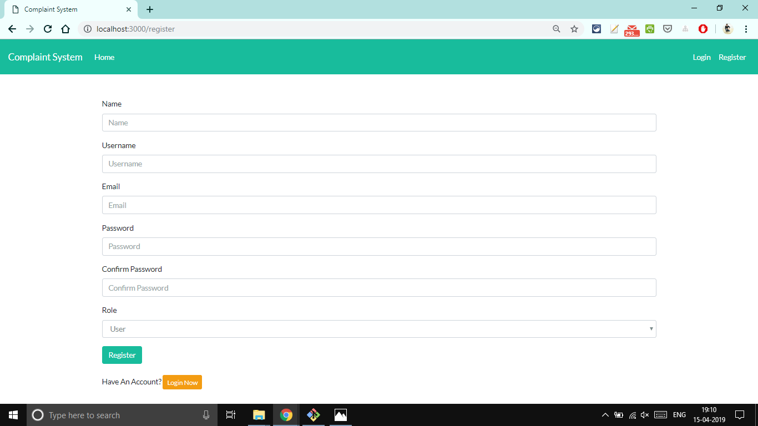Focus the Username input
Image resolution: width=758 pixels, height=426 pixels.
point(379,164)
